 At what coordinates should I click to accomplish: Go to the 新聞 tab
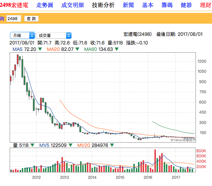coord(128,5)
